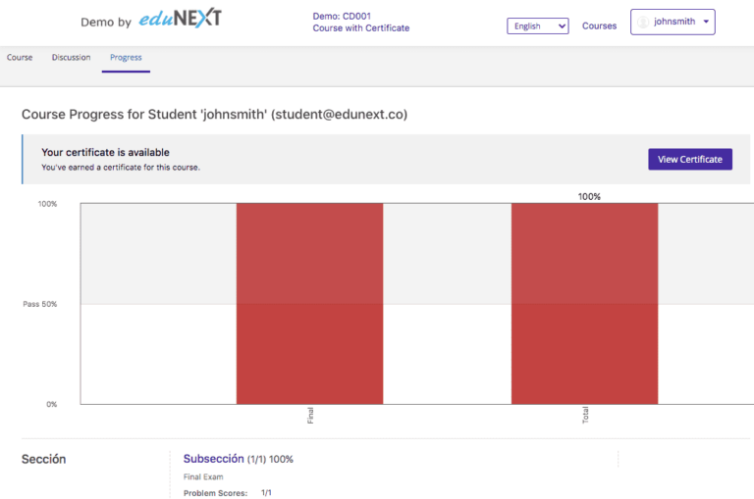754x499 pixels.
Task: Click the 100% label above Total bar
Action: pyautogui.click(x=589, y=197)
